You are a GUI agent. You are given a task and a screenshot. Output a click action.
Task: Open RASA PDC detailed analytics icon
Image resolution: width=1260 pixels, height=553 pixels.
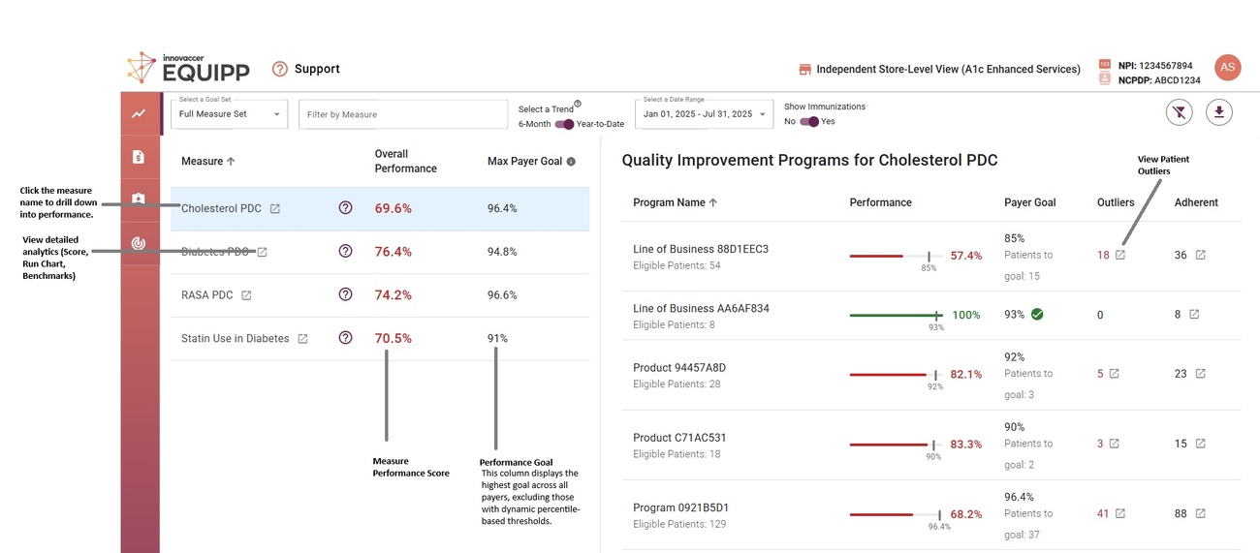[x=246, y=295]
